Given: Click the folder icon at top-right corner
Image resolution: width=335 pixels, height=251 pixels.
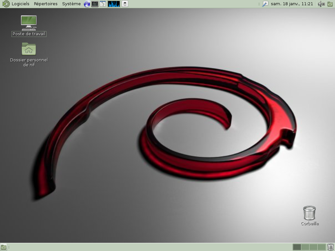Looking at the screenshot, I should [330, 4].
